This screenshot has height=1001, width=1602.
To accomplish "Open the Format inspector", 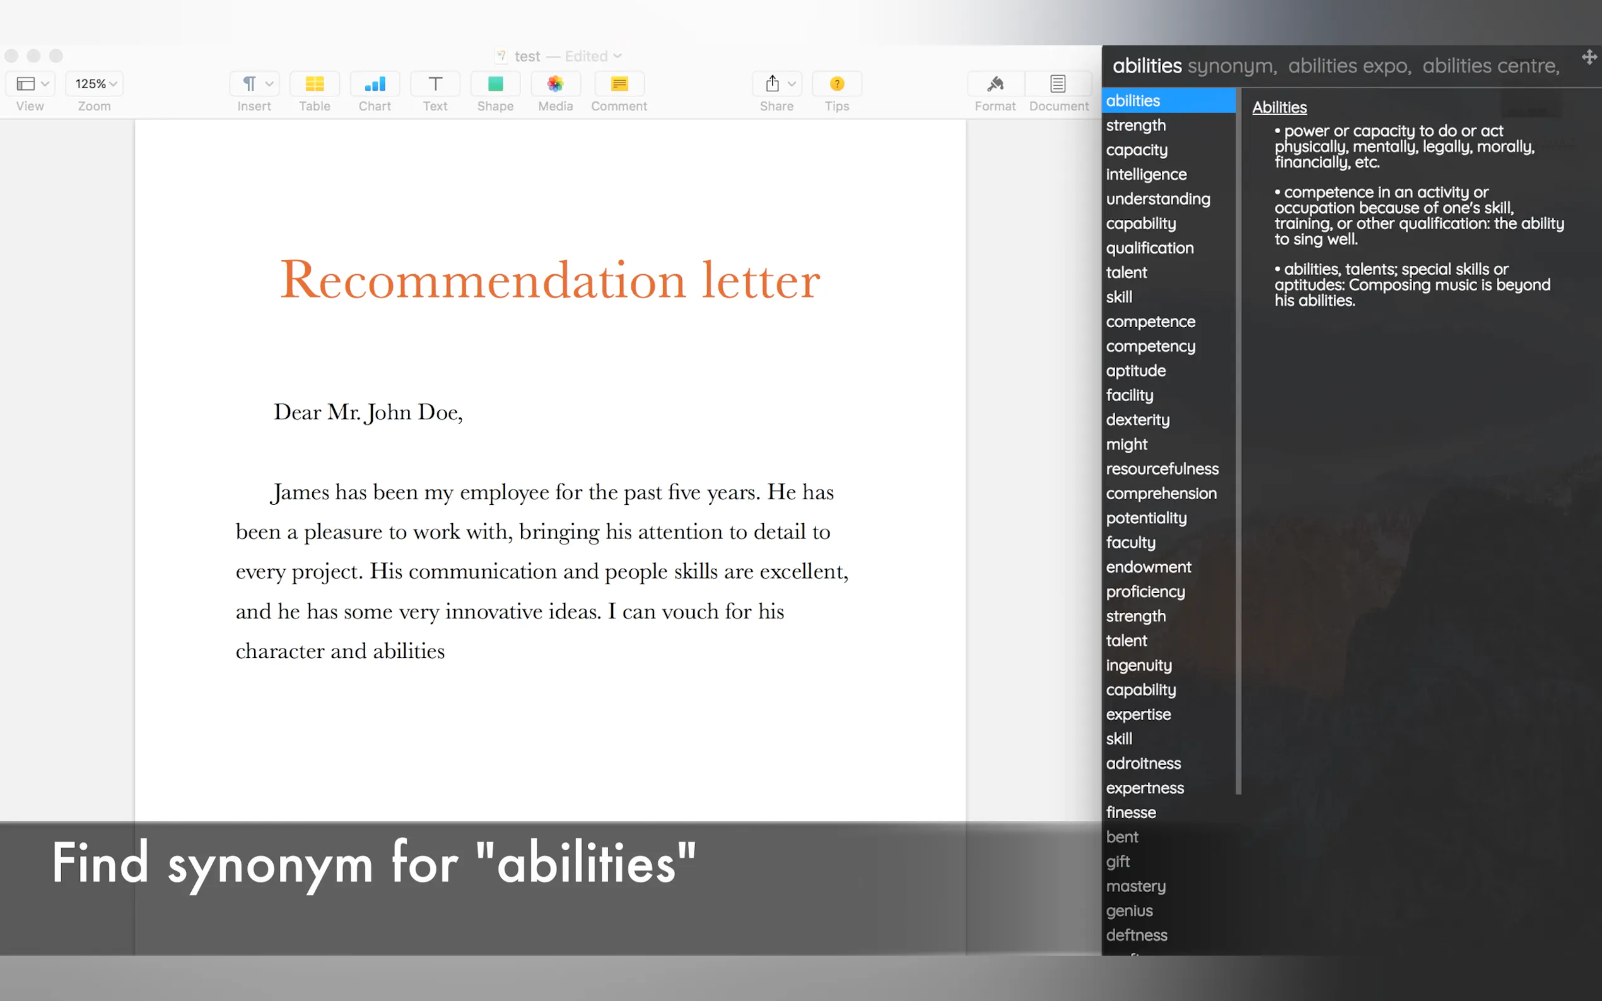I will pos(995,84).
